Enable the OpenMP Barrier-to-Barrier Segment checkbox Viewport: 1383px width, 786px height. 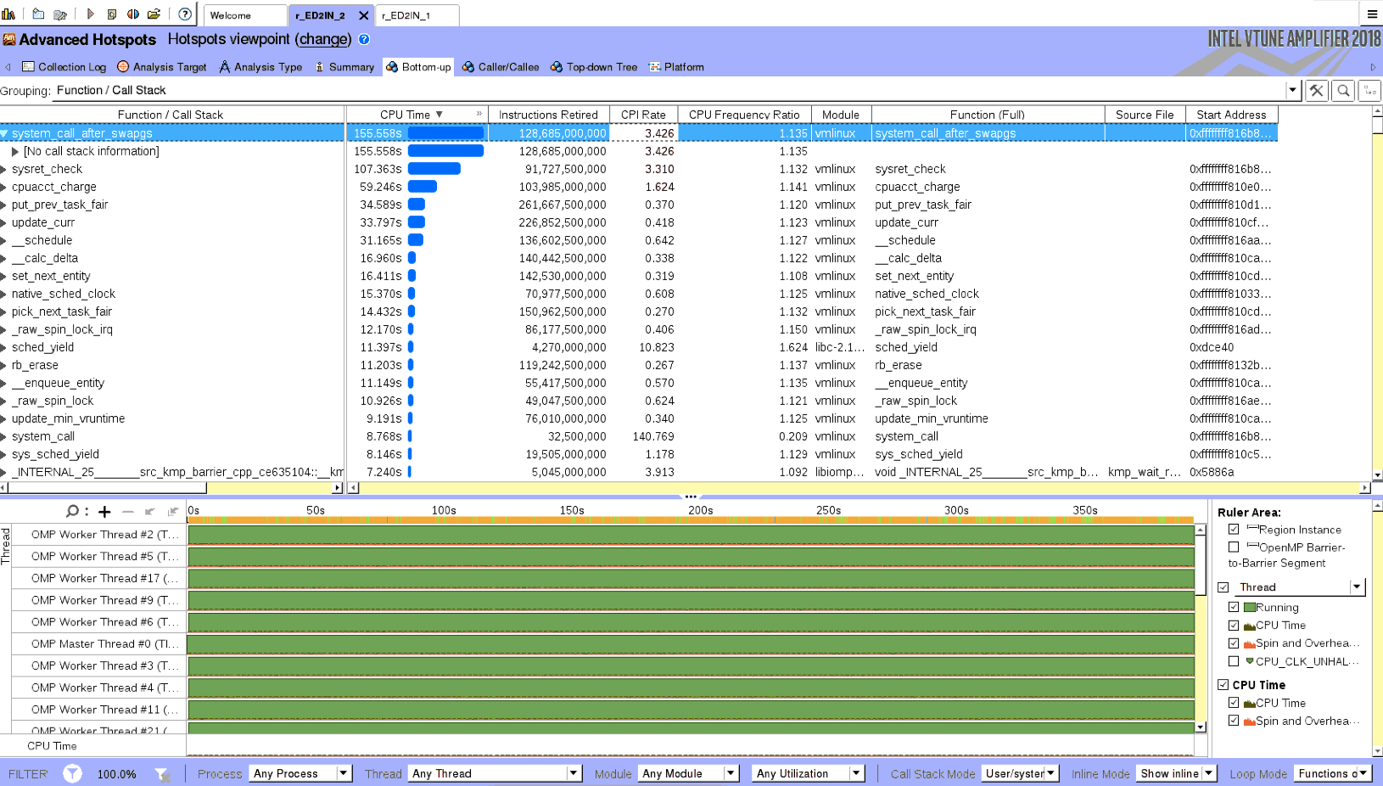(x=1235, y=547)
